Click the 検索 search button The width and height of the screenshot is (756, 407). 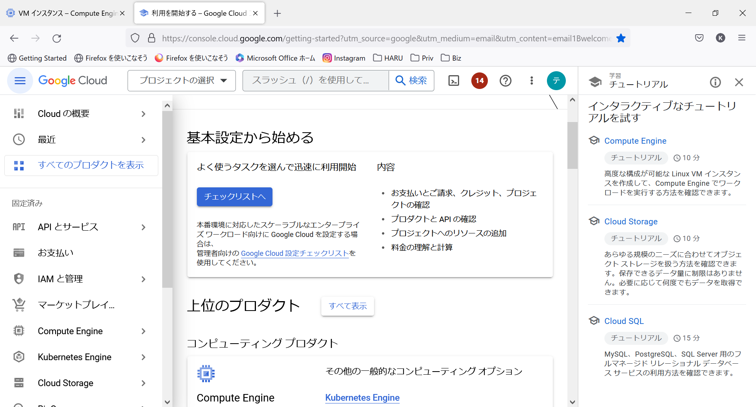(x=411, y=81)
